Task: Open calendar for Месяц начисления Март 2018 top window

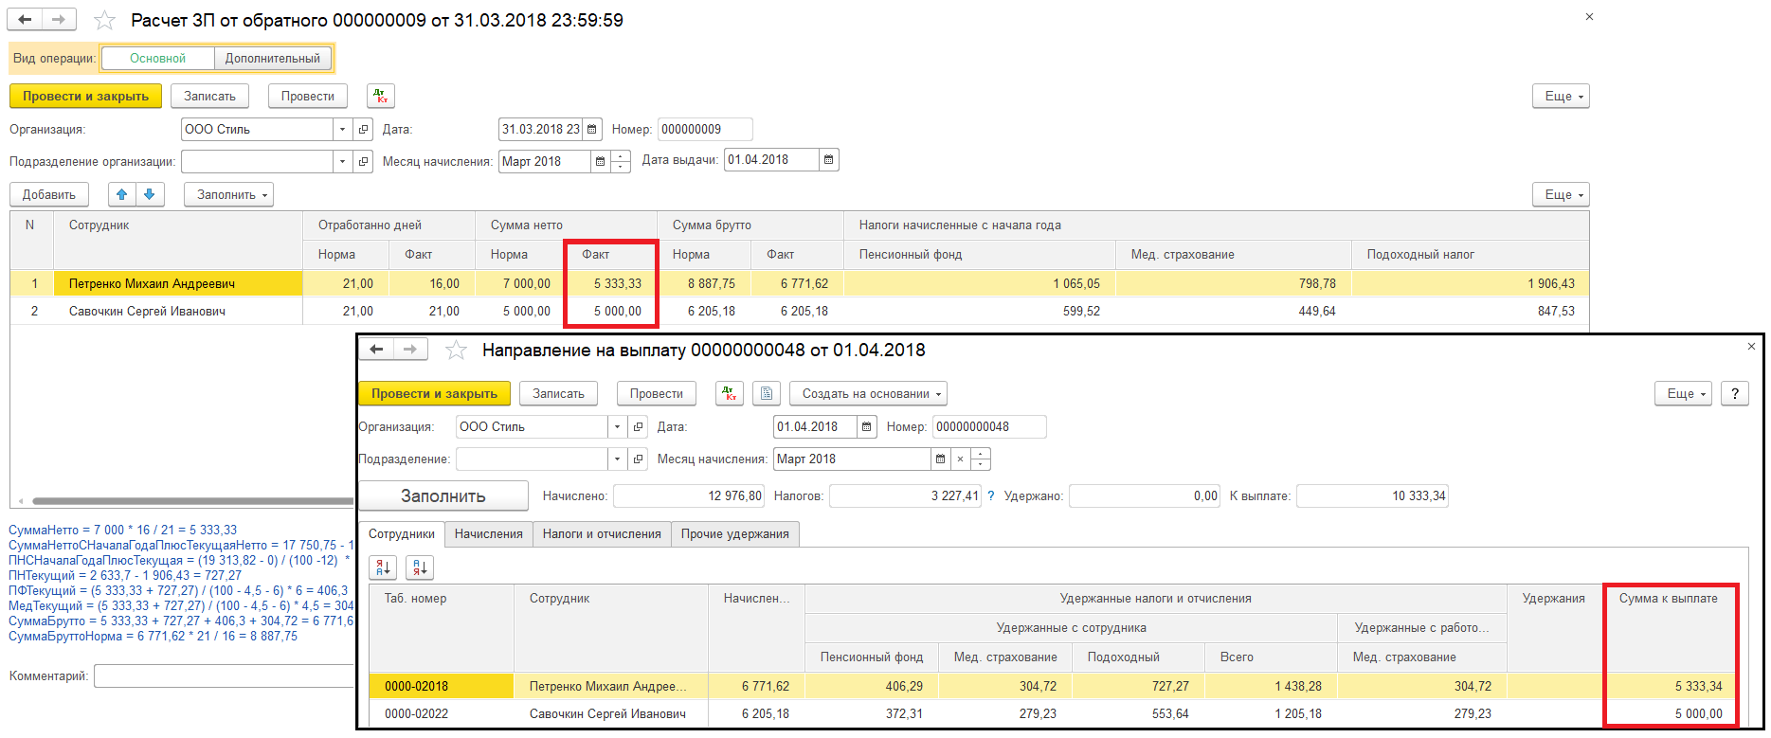Action: tap(600, 162)
